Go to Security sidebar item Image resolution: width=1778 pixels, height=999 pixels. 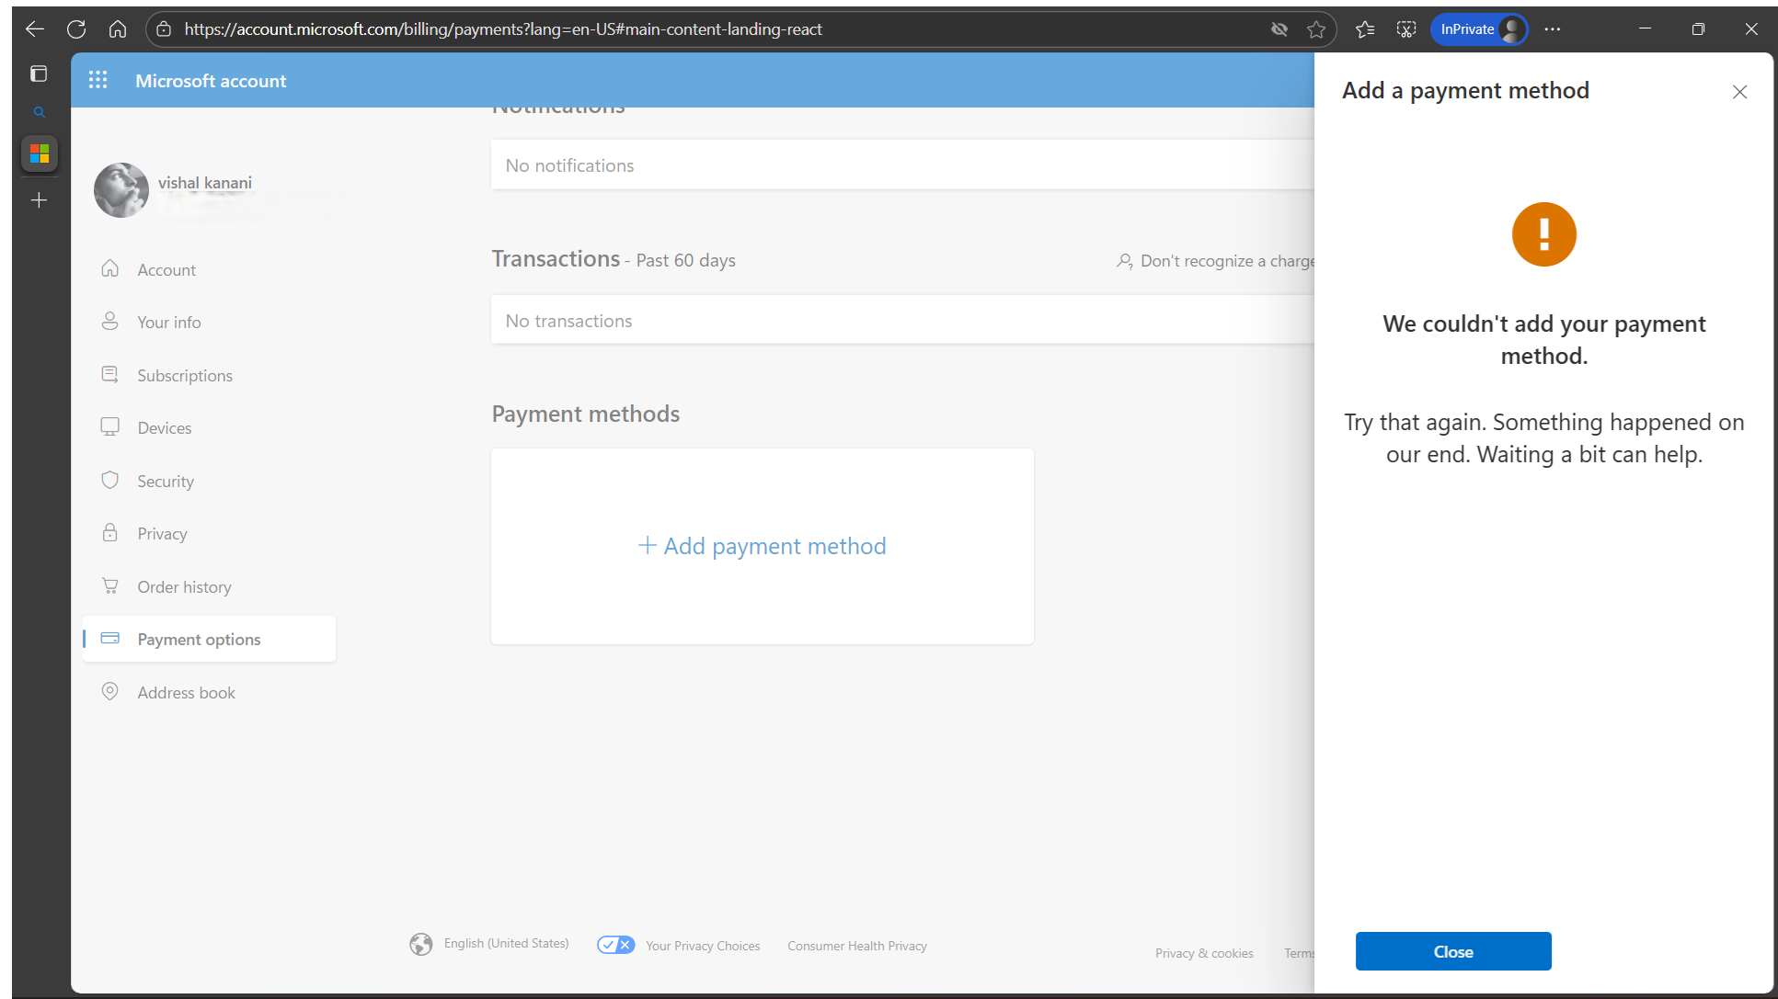[166, 481]
